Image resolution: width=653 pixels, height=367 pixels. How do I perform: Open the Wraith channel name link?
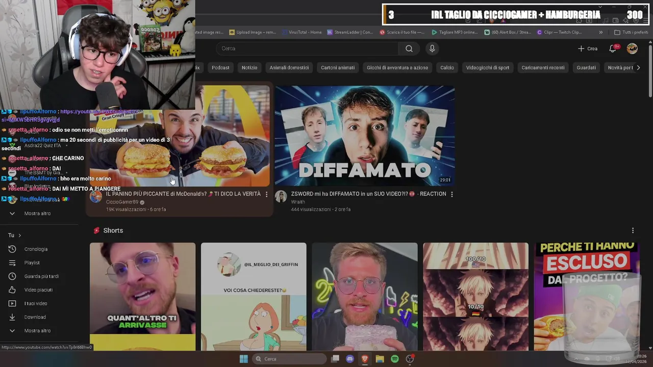coord(298,202)
